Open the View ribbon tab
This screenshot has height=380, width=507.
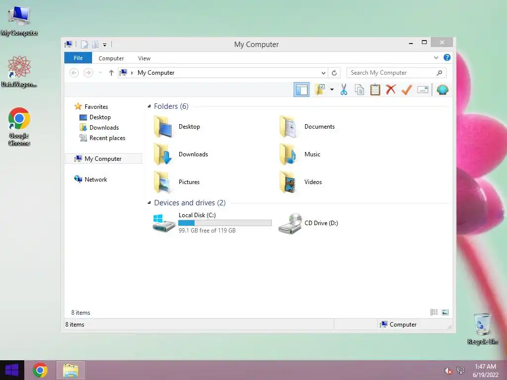(144, 58)
